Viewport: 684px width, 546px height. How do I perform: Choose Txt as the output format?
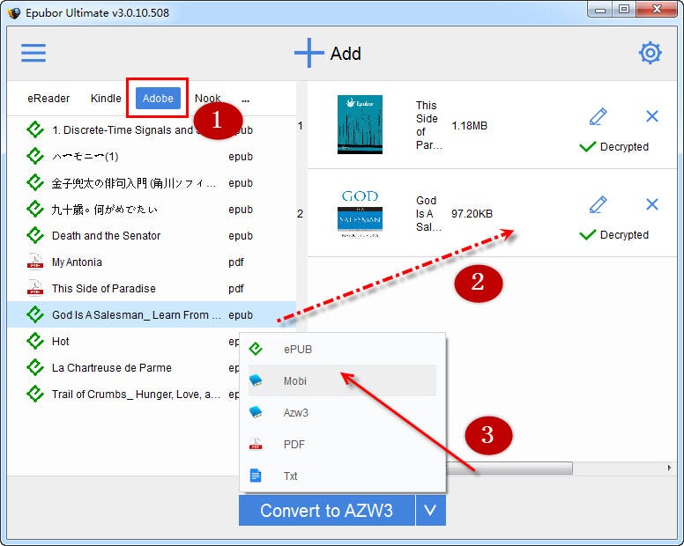tap(342, 476)
